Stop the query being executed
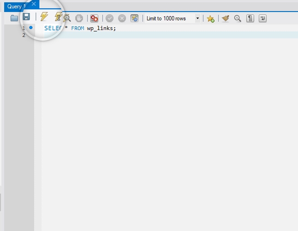The width and height of the screenshot is (298, 231). click(79, 18)
